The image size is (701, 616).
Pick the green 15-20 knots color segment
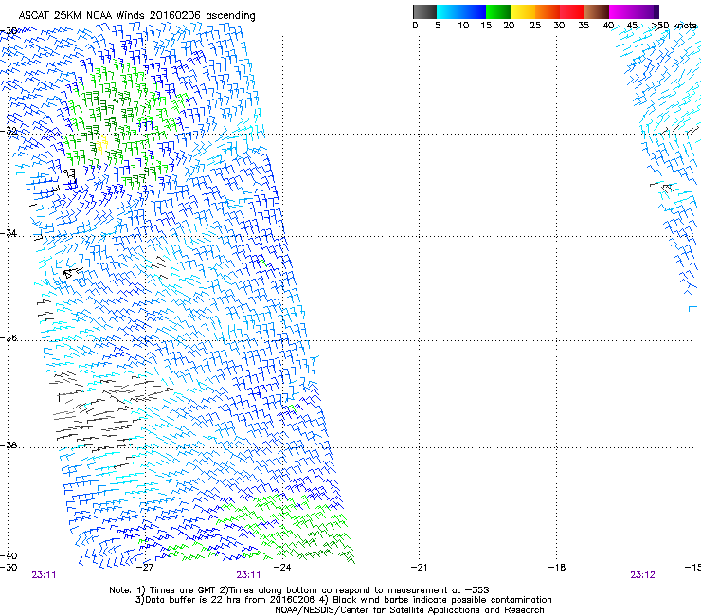498,11
